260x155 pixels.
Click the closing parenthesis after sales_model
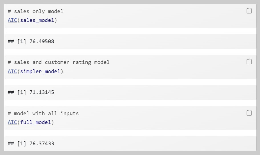click(56, 20)
